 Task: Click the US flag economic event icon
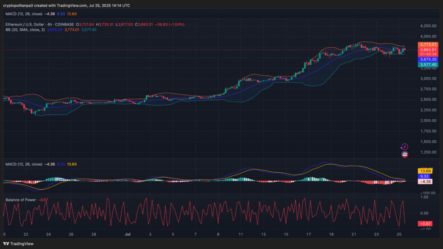pos(405,154)
